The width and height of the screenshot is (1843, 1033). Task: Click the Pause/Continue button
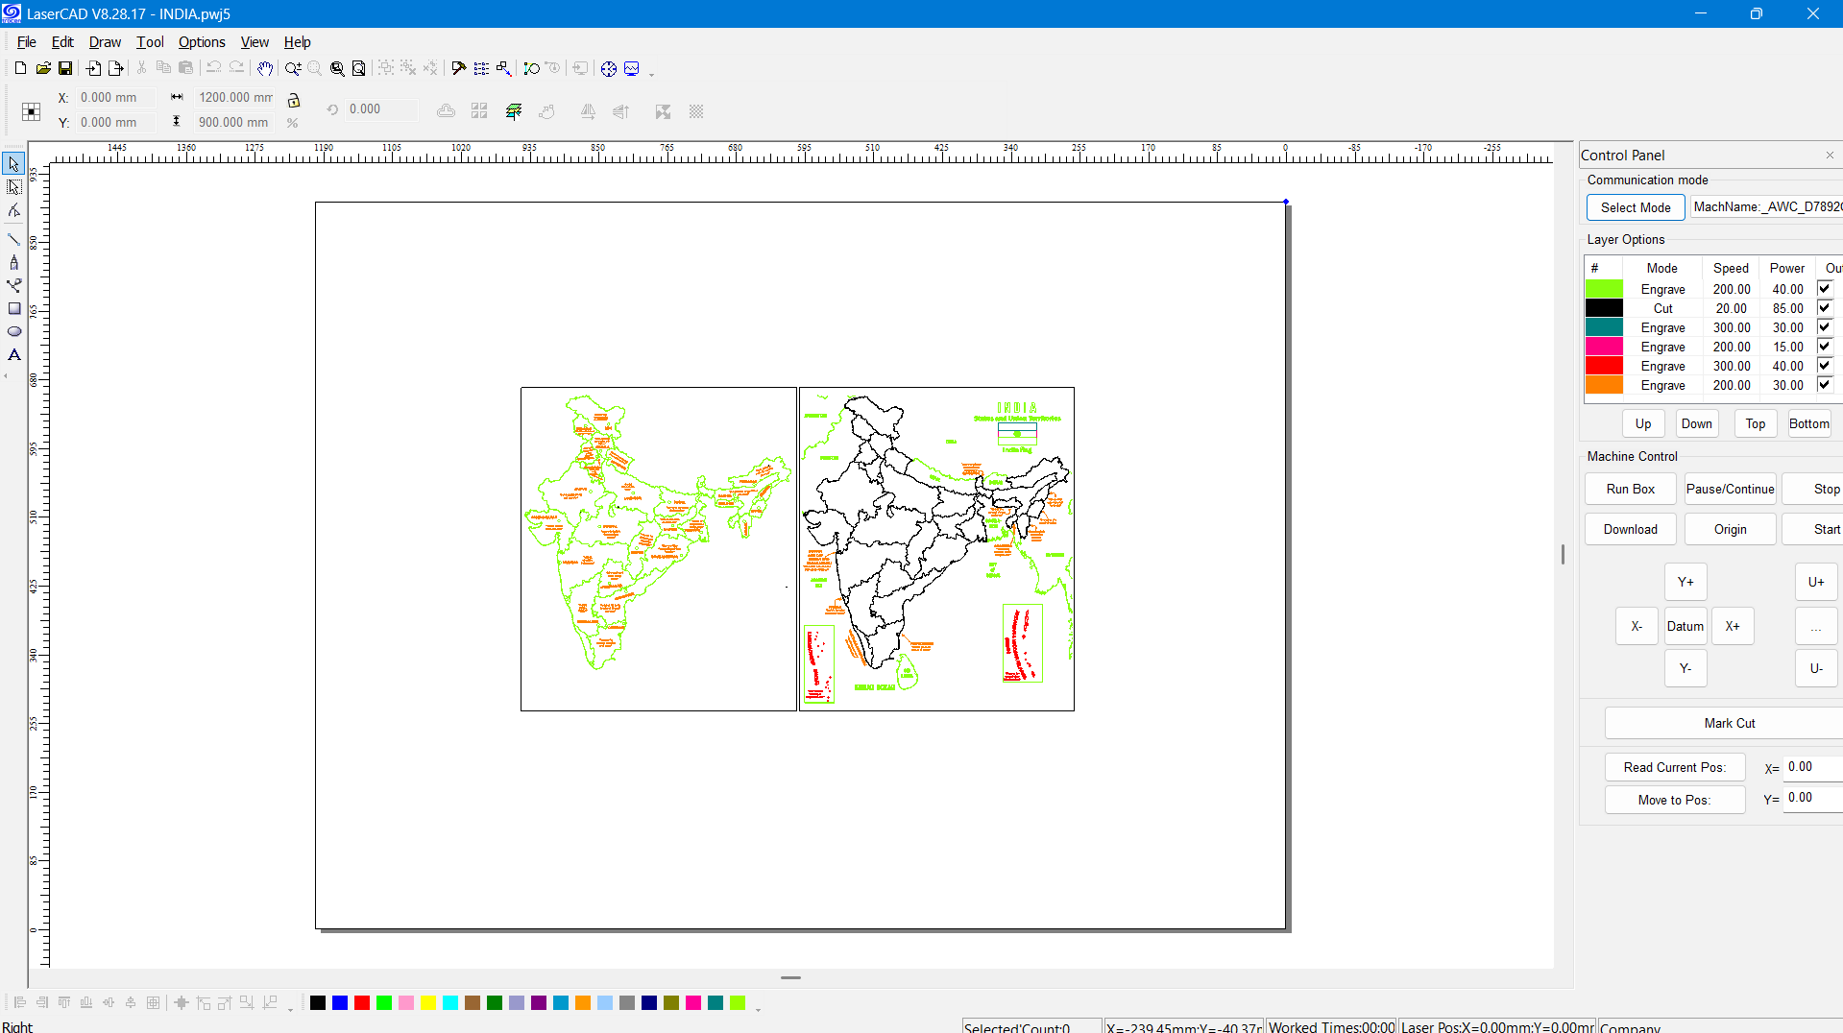(1731, 489)
